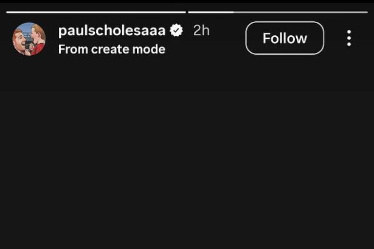Viewport: 374px width, 249px height.
Task: Select the verified checkmark beside the username
Action: [x=177, y=30]
